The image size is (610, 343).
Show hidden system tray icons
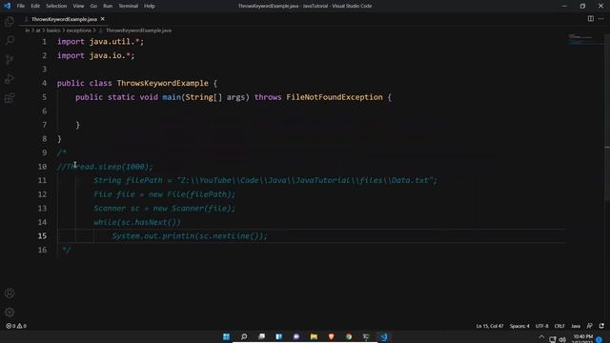541,337
